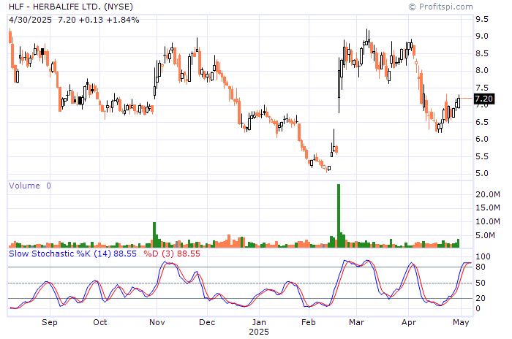Click the 9.5 price axis label

[x=482, y=19]
